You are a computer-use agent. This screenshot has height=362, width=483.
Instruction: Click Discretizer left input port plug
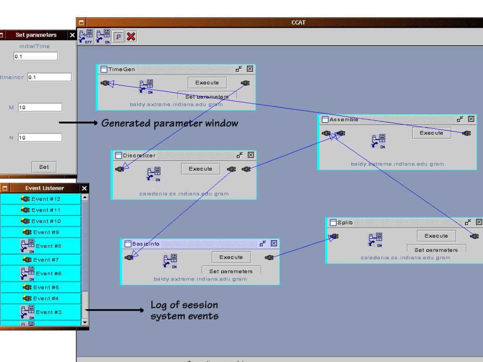click(x=119, y=169)
